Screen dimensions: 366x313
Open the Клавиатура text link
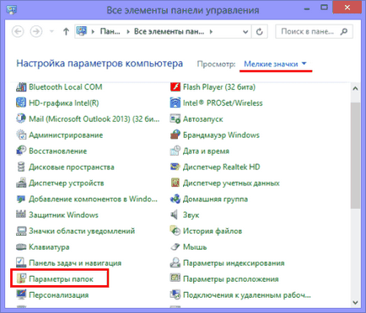49,247
